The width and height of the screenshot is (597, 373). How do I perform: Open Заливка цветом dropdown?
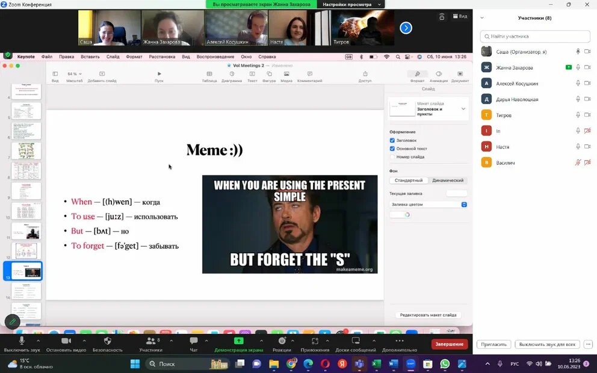pos(428,205)
